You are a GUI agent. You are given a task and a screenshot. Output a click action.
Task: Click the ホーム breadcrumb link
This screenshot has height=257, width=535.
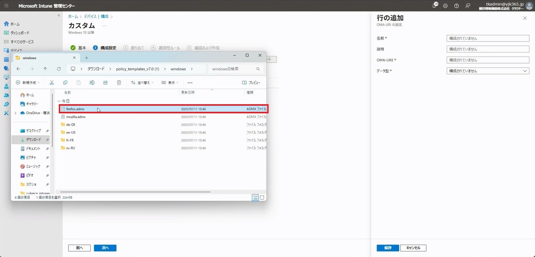(73, 16)
